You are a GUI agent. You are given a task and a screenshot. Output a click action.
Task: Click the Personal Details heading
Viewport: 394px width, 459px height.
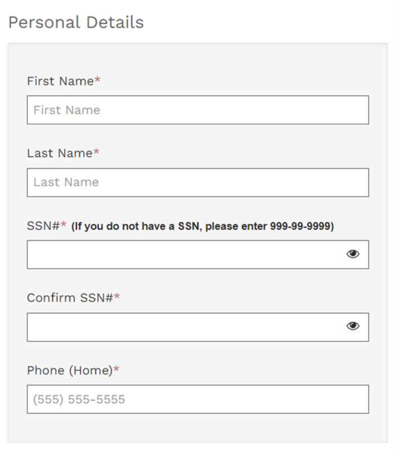click(x=76, y=23)
